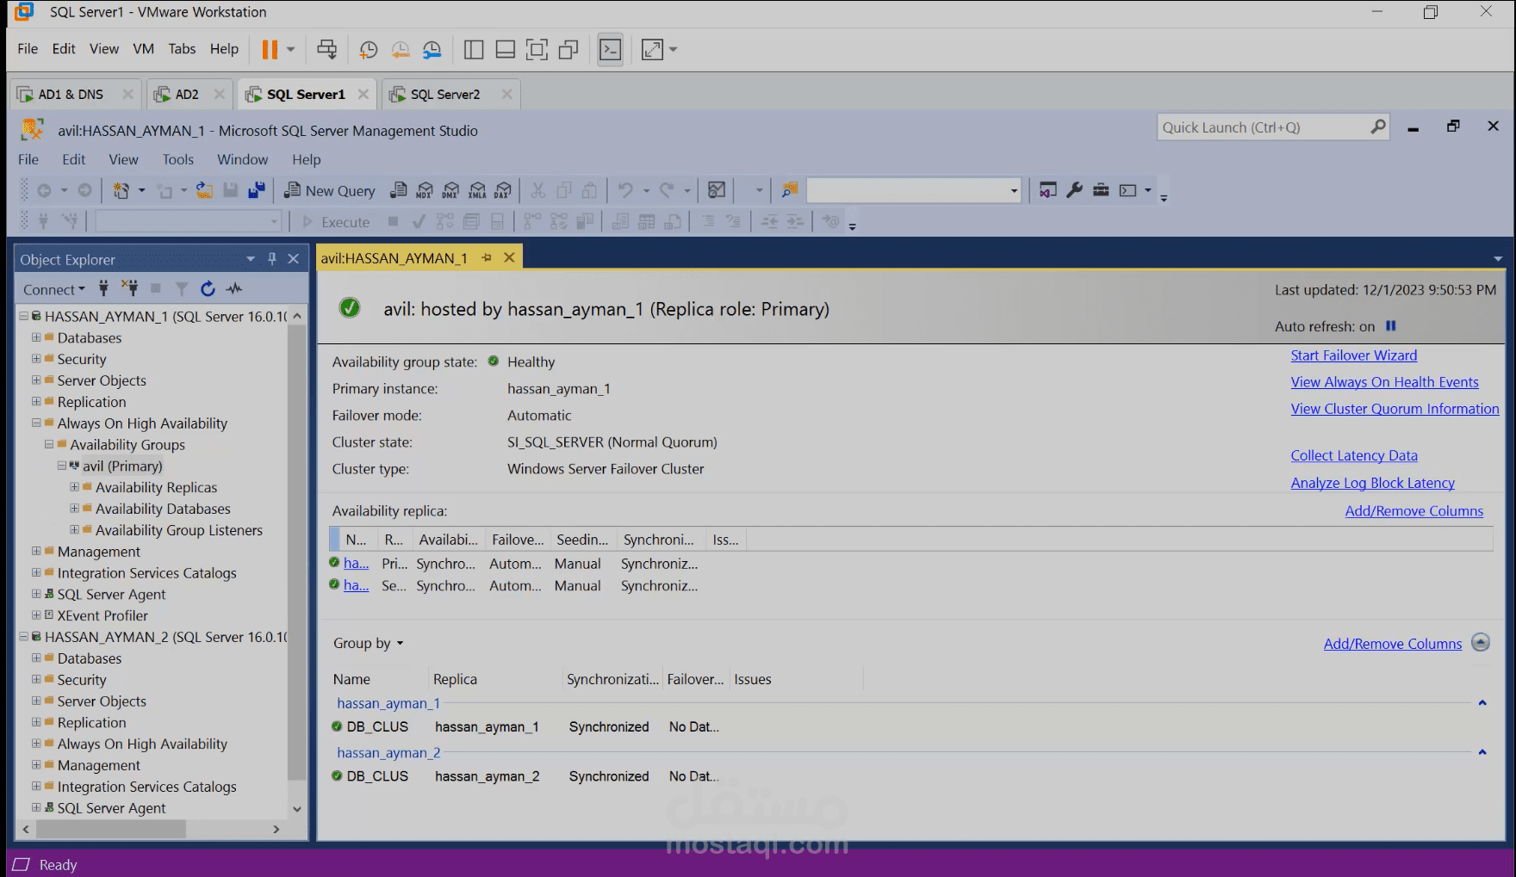Pin the Object Explorer panel

tap(272, 259)
